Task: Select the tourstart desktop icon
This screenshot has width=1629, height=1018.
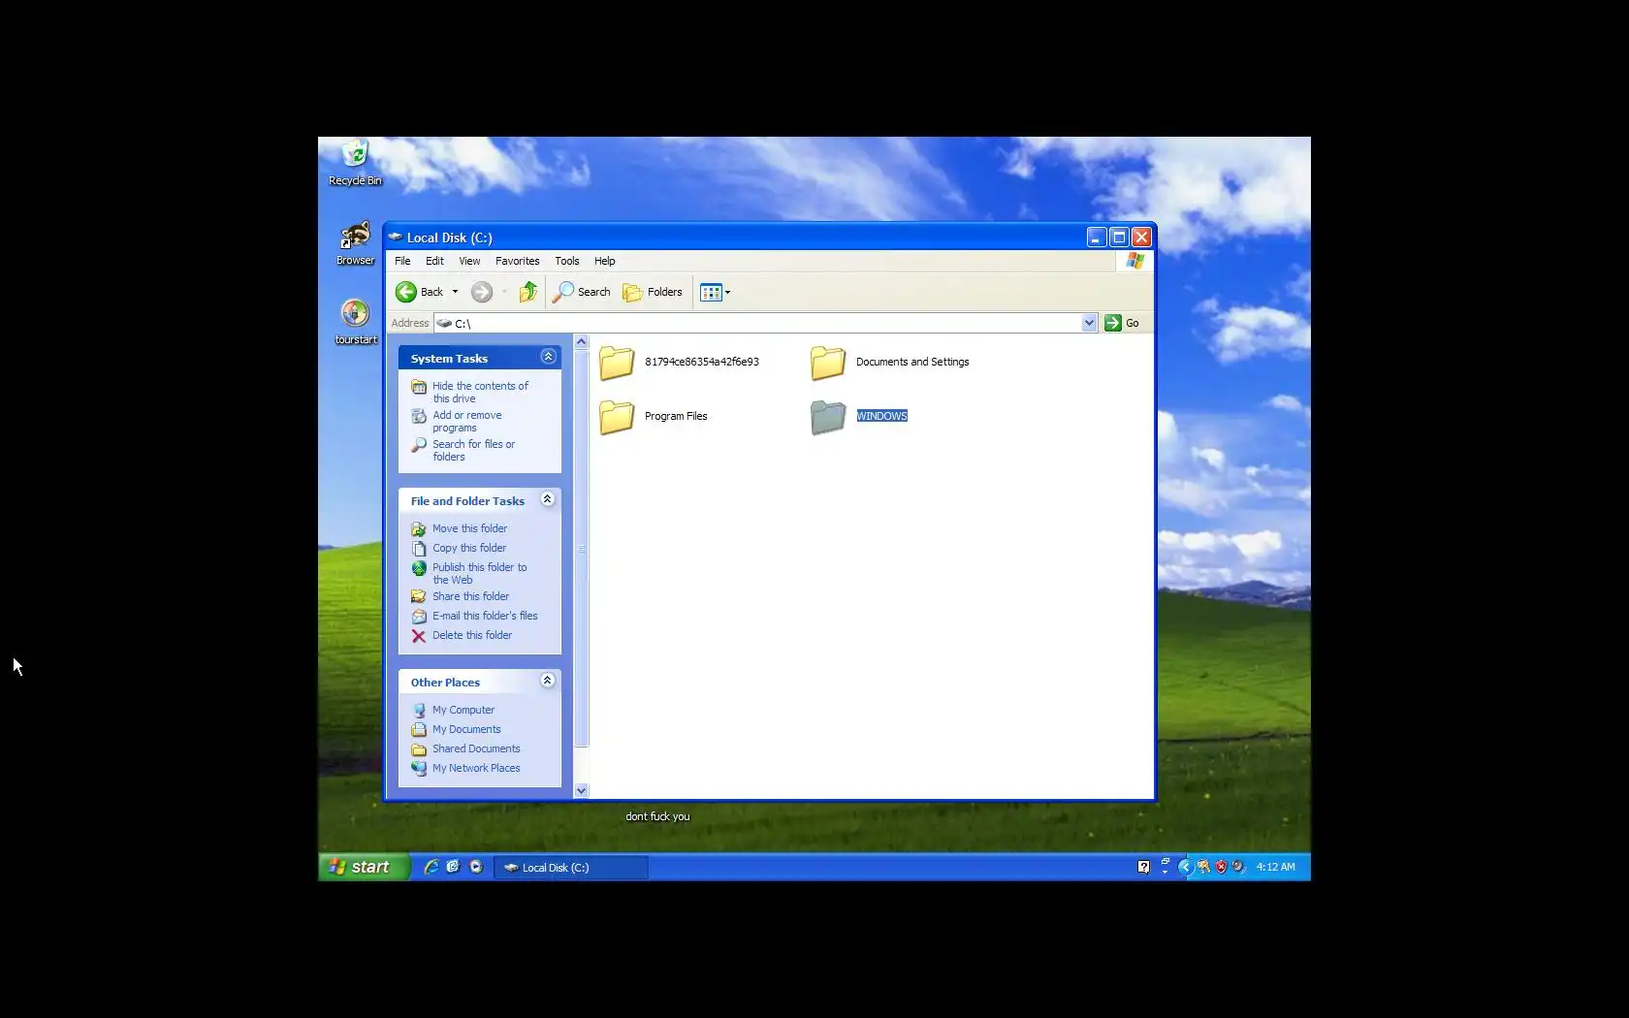Action: tap(356, 322)
